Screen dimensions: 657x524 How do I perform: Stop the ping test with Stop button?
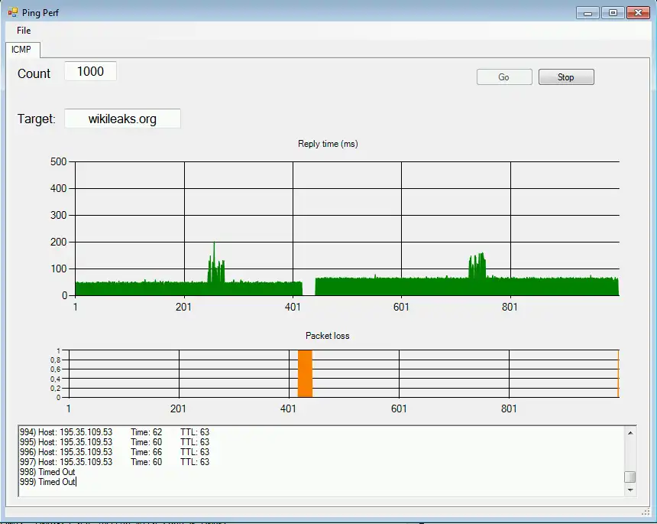[566, 77]
